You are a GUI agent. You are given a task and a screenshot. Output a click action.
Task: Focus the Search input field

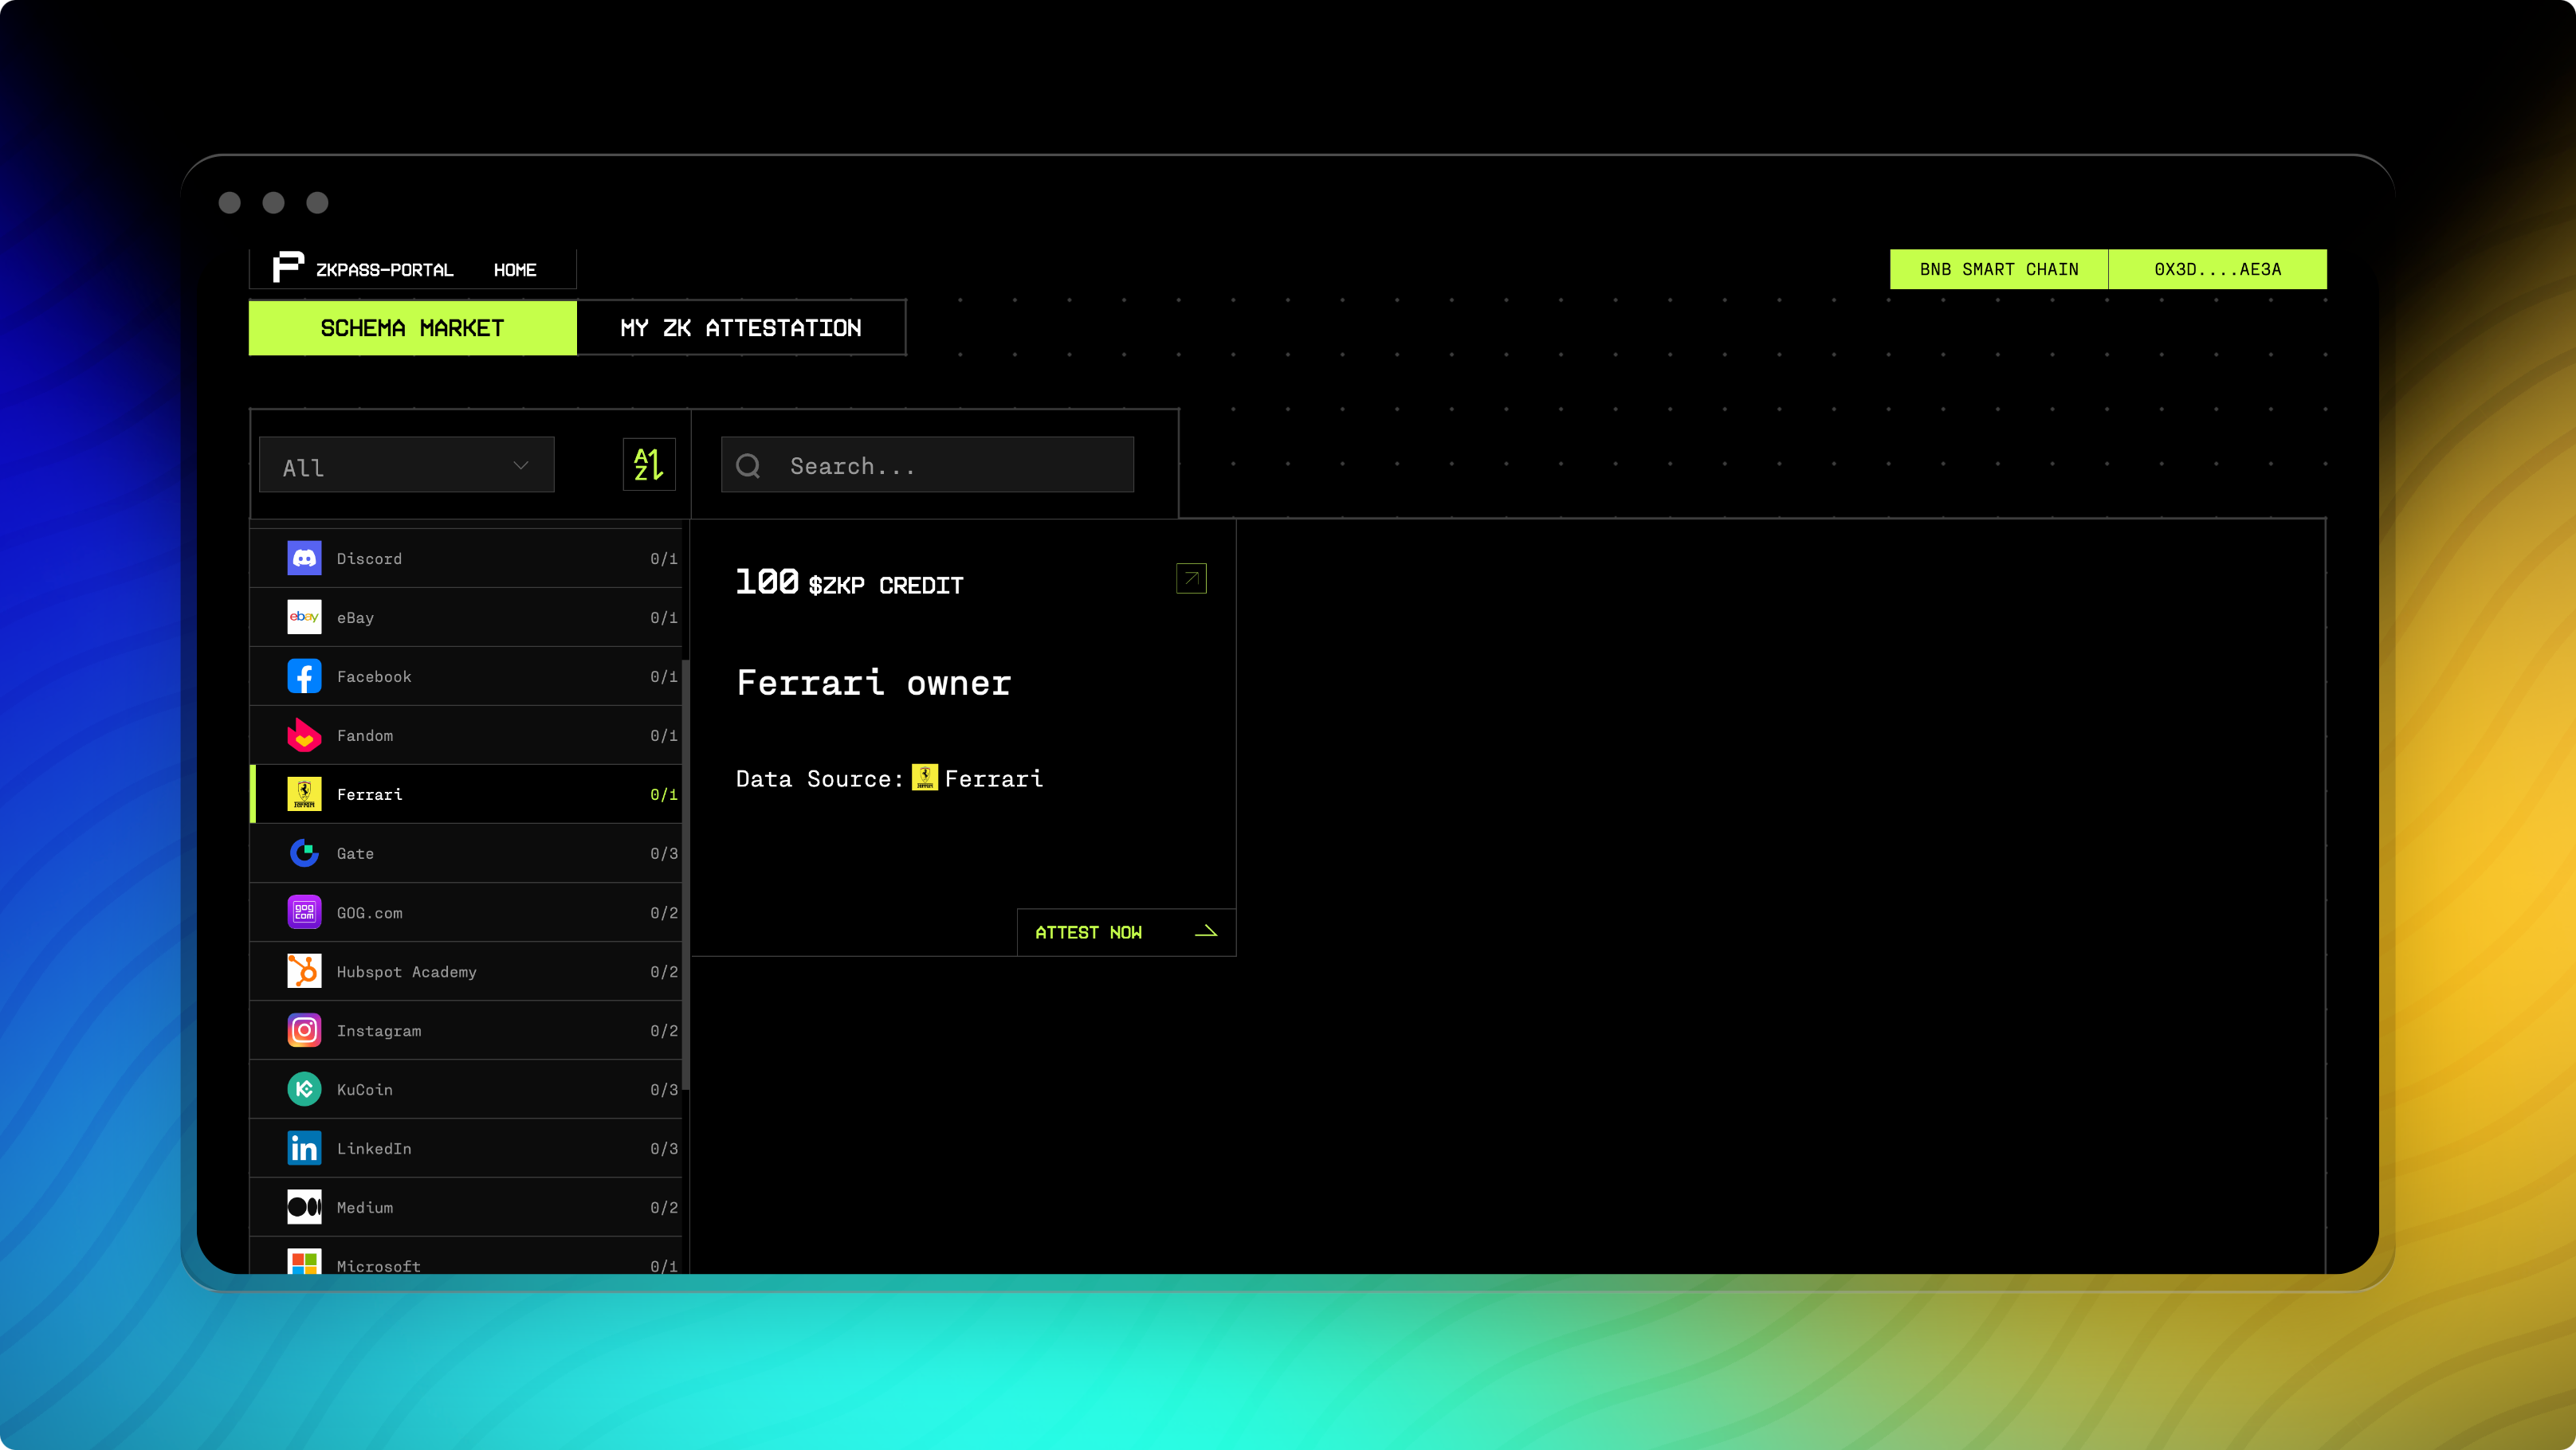[x=927, y=464]
